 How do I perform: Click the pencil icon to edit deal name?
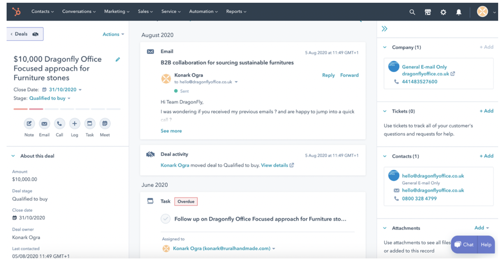click(x=118, y=59)
